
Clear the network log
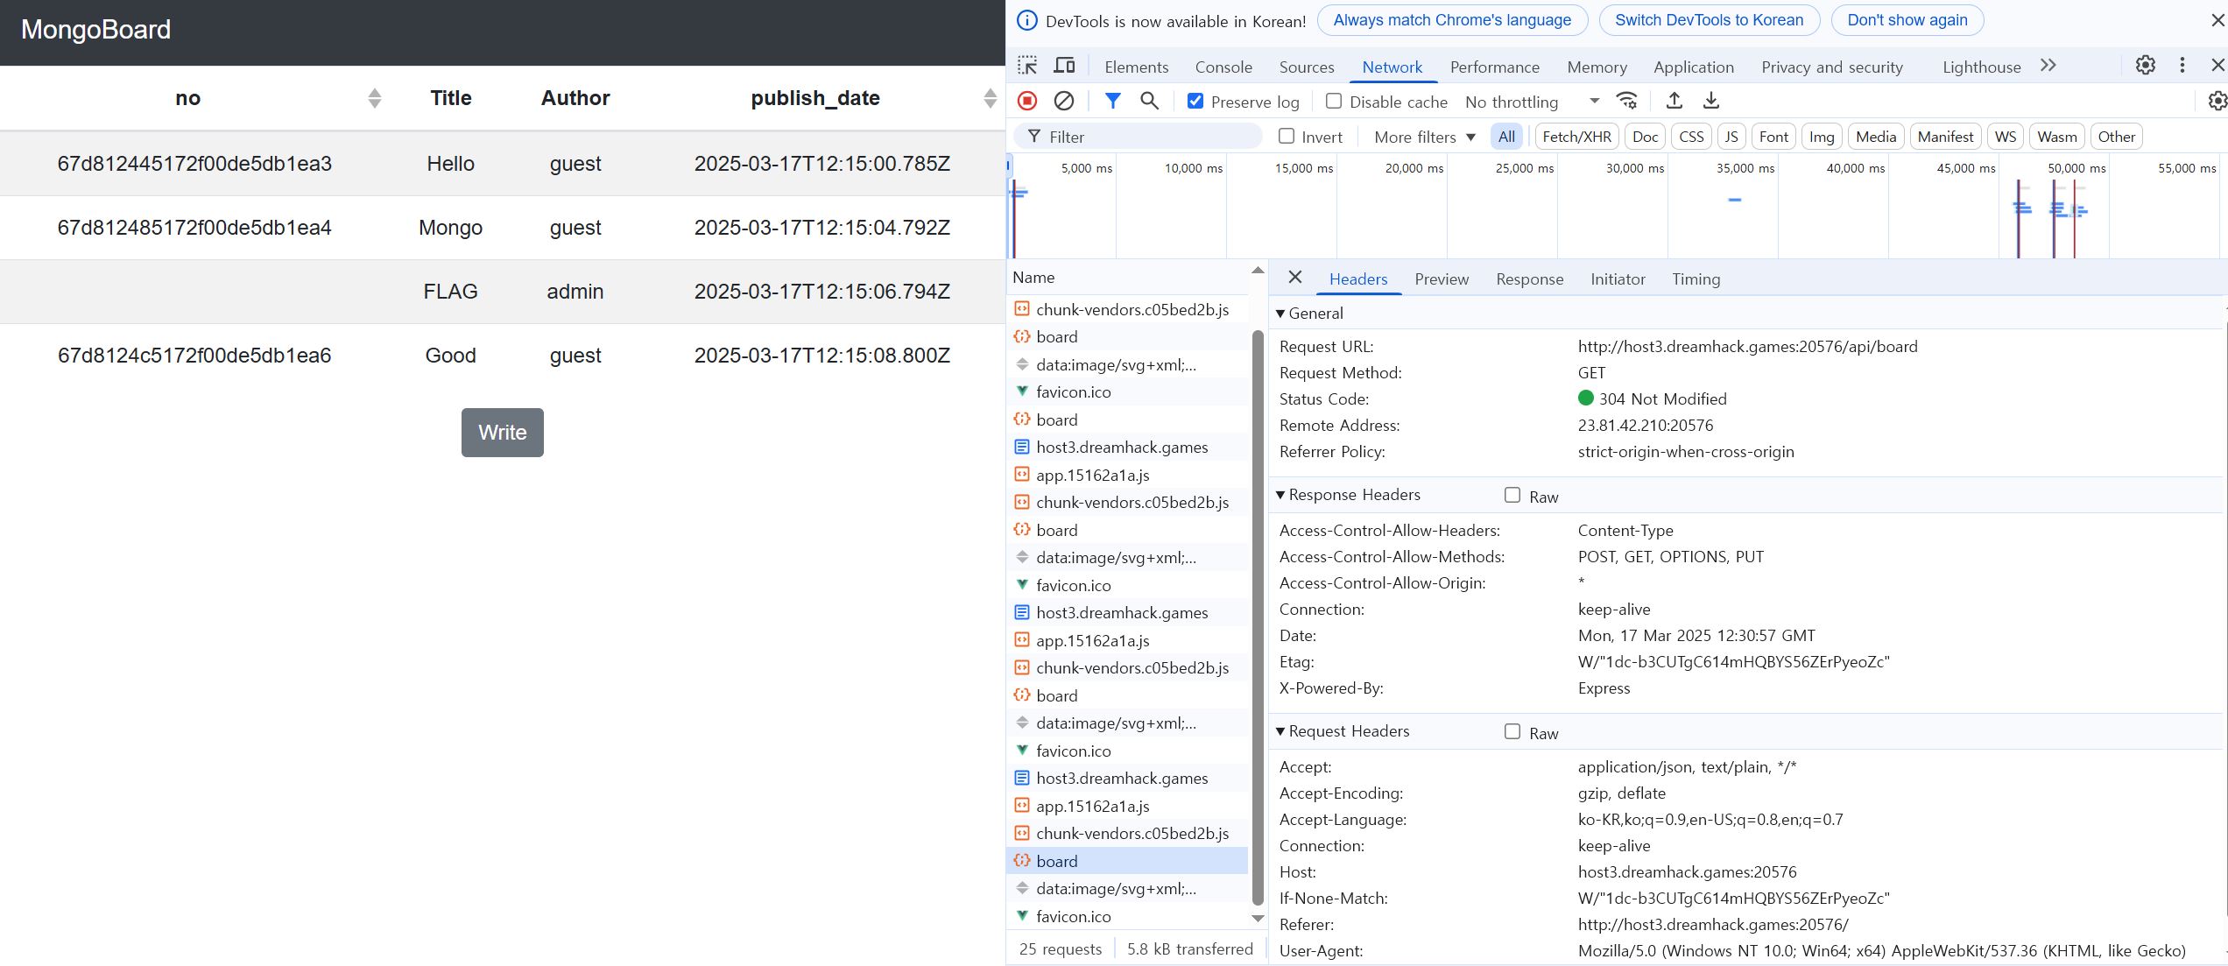[x=1063, y=102]
